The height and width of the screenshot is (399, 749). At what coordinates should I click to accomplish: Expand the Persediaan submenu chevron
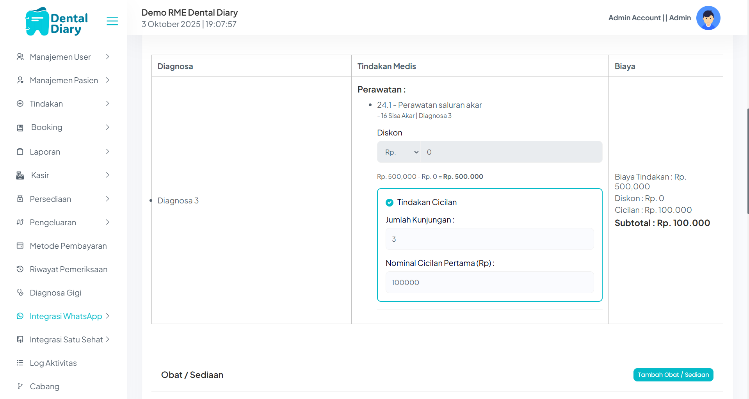[x=108, y=199]
